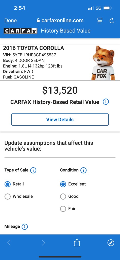The image size is (120, 260).
Task: Click the View Details button
Action: coord(60,120)
